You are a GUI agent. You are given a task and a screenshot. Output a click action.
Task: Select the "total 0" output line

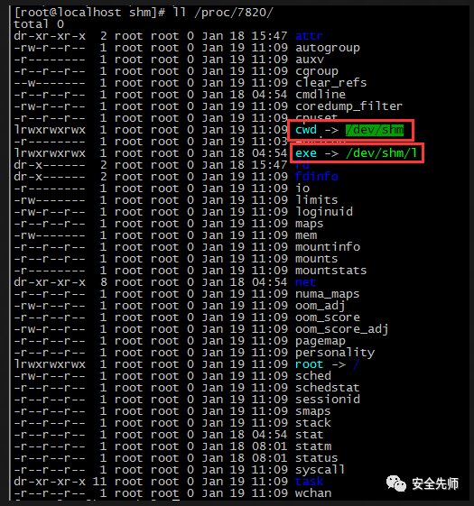click(39, 24)
